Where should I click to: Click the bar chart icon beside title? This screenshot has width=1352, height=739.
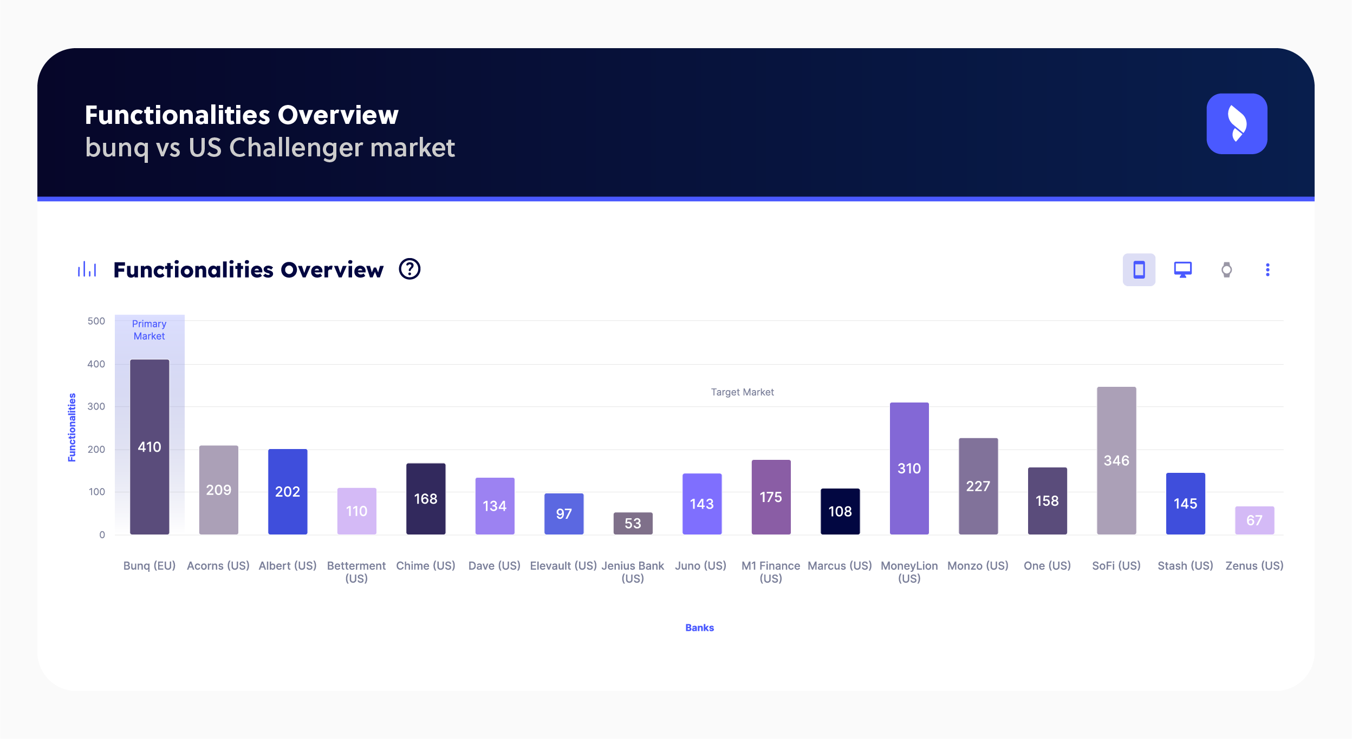point(87,269)
